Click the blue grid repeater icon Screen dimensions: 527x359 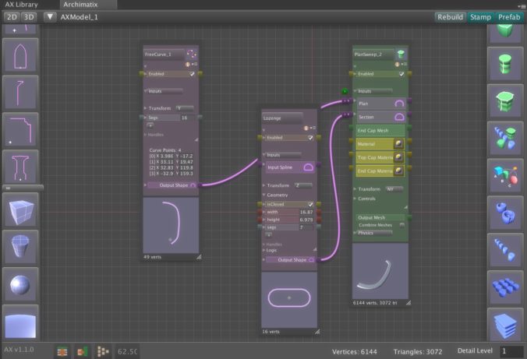click(504, 287)
